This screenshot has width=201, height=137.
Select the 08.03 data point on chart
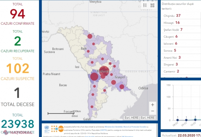pos(177,120)
